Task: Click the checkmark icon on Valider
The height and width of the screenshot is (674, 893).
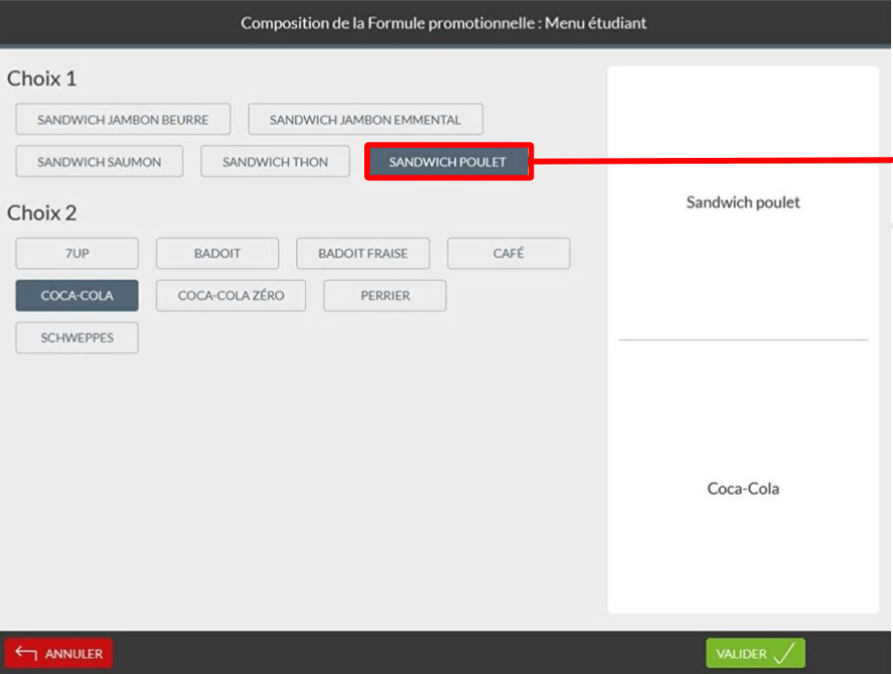Action: (x=785, y=653)
